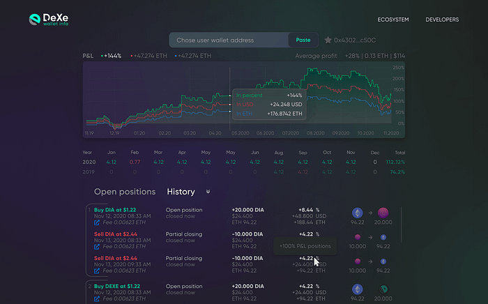Image resolution: width=488 pixels, height=304 pixels.
Task: Open the ECOSYSTEM menu
Action: click(393, 20)
